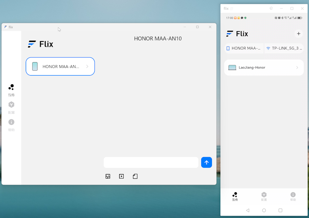The image size is (309, 218).
Task: Minimize the phone mirror window
Action: pos(281,8)
